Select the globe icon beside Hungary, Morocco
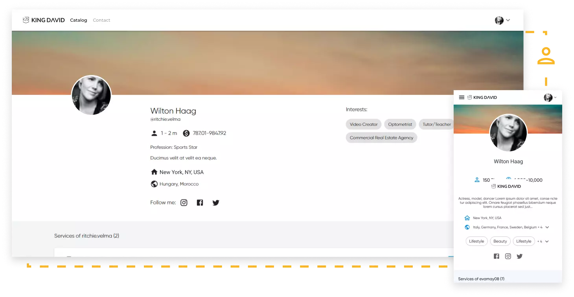The width and height of the screenshot is (574, 297). click(154, 184)
